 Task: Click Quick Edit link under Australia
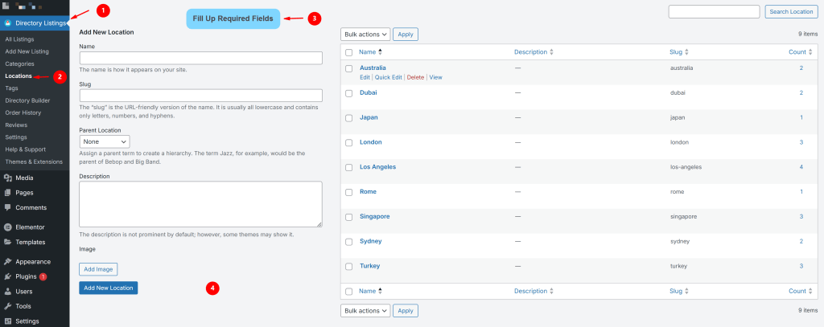[x=389, y=77]
